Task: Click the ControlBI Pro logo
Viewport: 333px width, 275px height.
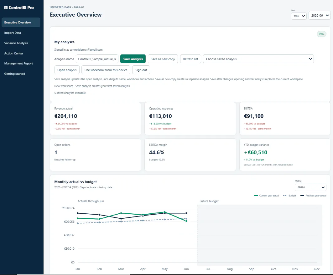Action: 19,8
